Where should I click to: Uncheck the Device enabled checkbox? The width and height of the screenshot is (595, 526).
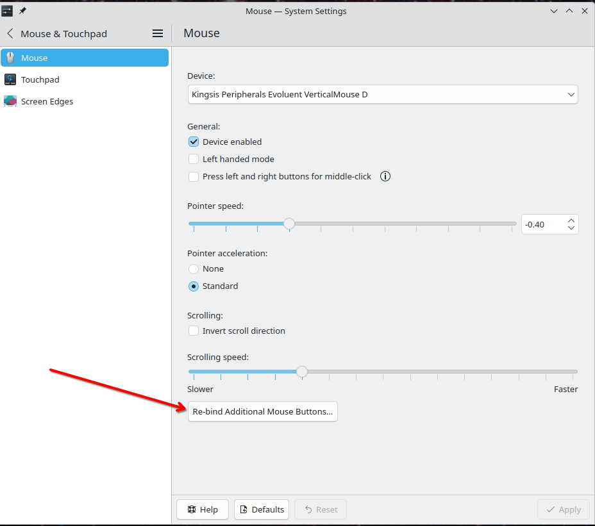coord(194,142)
